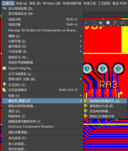Click the add stitching vias icon
Screen dimensions: 128x151
pyautogui.click(x=85, y=101)
